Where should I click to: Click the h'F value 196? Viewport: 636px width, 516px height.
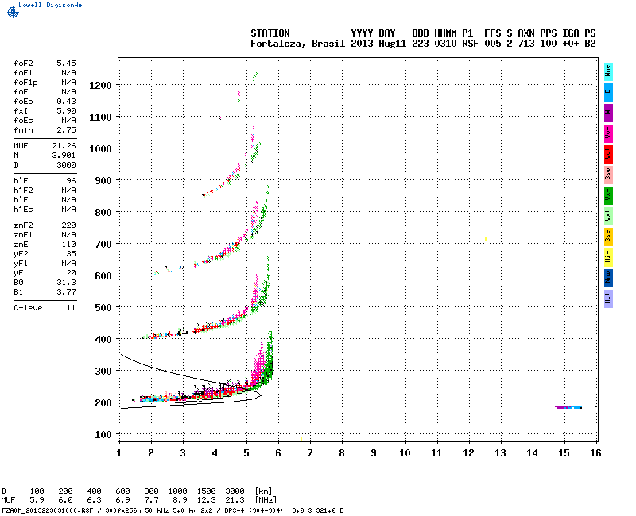pyautogui.click(x=69, y=181)
